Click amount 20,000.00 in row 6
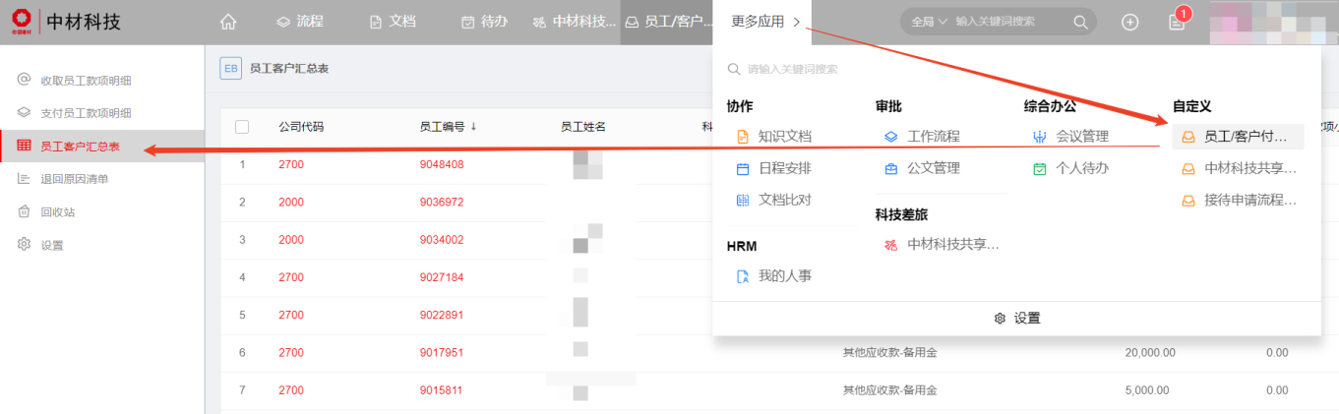The width and height of the screenshot is (1339, 414). (1150, 352)
